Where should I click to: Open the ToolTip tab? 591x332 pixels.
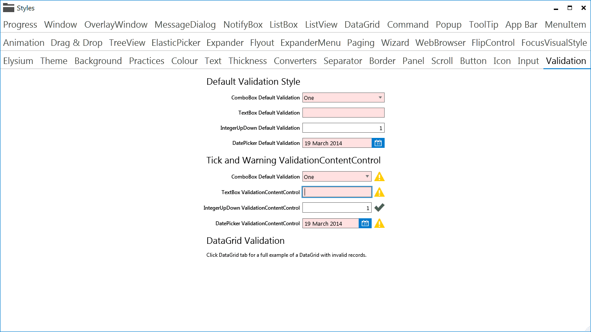point(483,25)
